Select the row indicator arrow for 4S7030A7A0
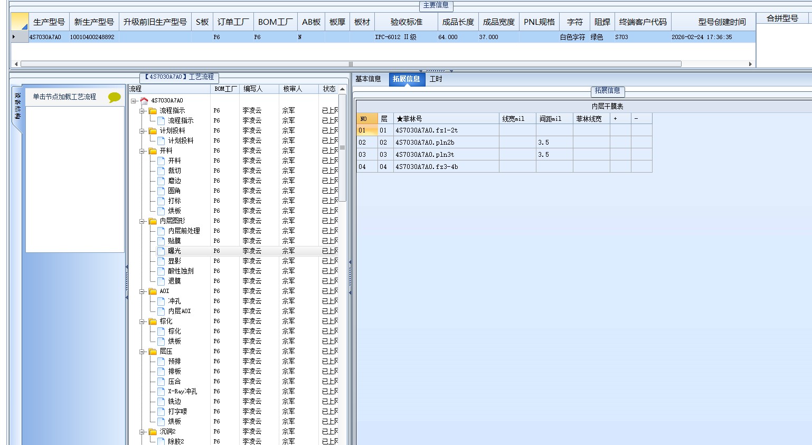This screenshot has width=812, height=445. 20,37
